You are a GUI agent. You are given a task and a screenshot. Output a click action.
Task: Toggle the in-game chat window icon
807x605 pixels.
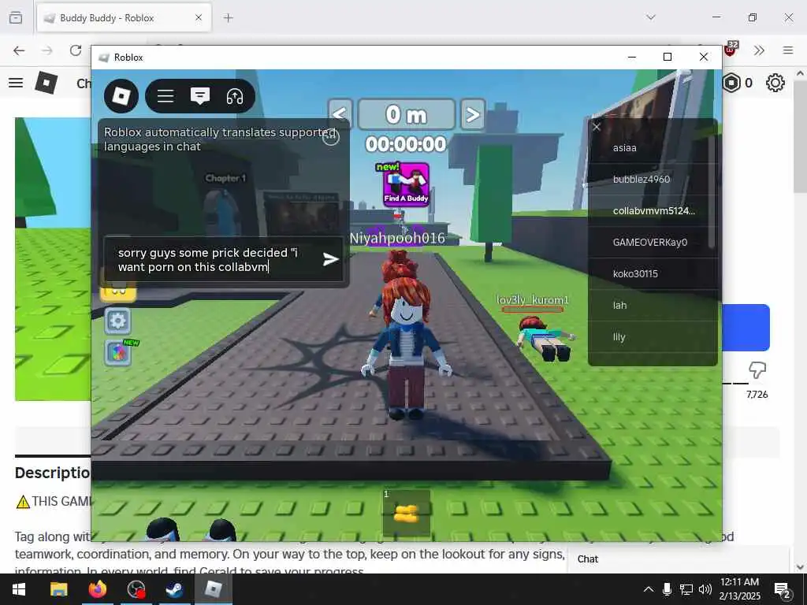coord(199,96)
